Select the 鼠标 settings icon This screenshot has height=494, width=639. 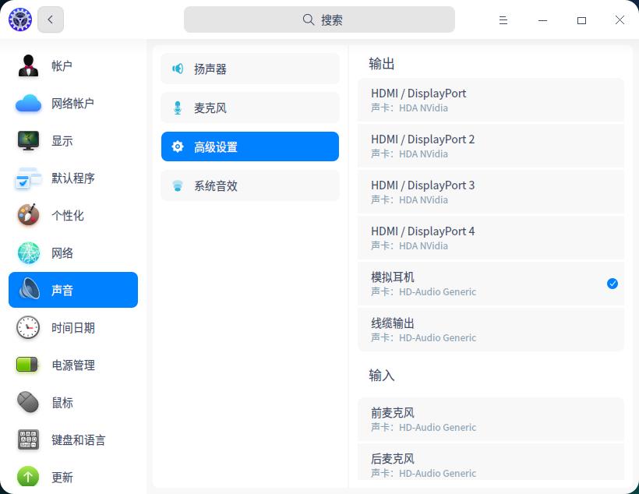(x=62, y=403)
